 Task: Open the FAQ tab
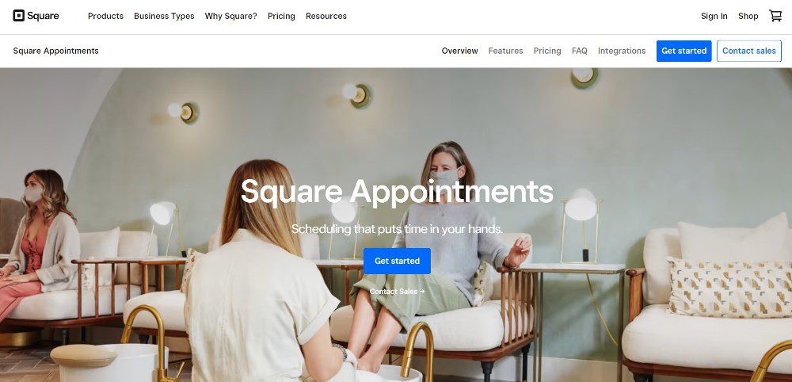(580, 51)
